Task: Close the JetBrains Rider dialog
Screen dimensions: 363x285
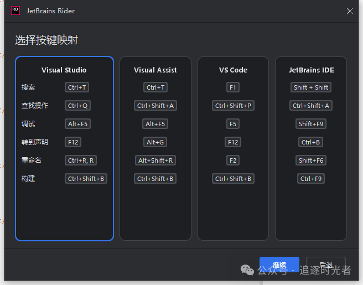Action: [x=350, y=11]
